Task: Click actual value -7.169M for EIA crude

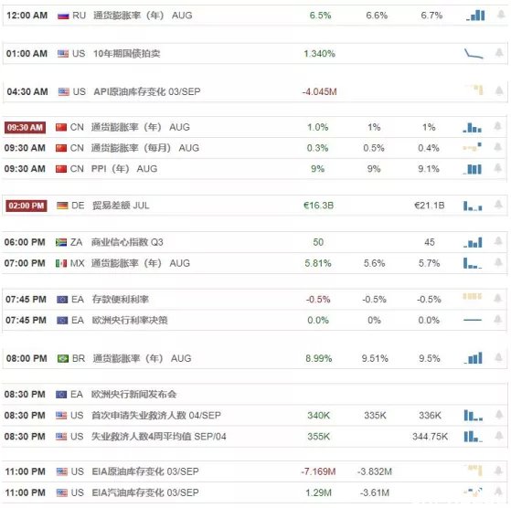Action: pyautogui.click(x=318, y=471)
